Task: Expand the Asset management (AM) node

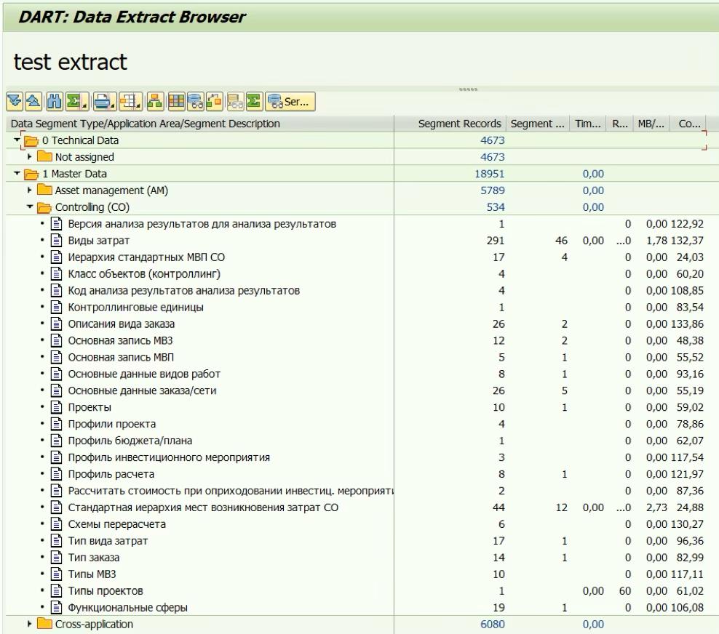Action: pyautogui.click(x=30, y=190)
